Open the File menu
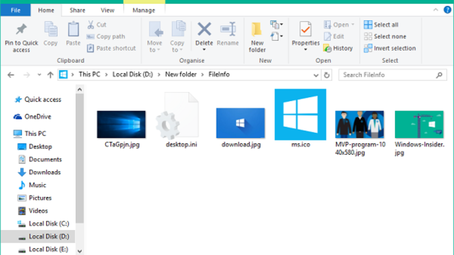 click(16, 10)
